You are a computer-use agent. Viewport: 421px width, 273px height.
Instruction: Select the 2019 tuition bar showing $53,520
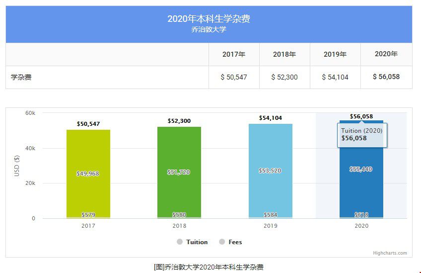coord(271,171)
